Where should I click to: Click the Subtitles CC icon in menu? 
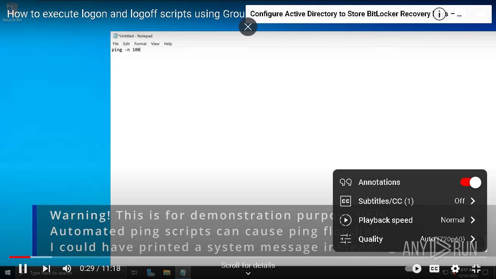[345, 201]
